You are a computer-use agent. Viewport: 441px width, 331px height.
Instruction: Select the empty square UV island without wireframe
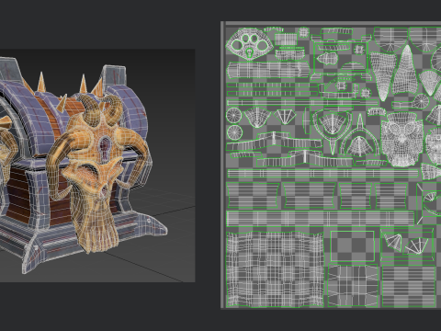tap(353, 246)
